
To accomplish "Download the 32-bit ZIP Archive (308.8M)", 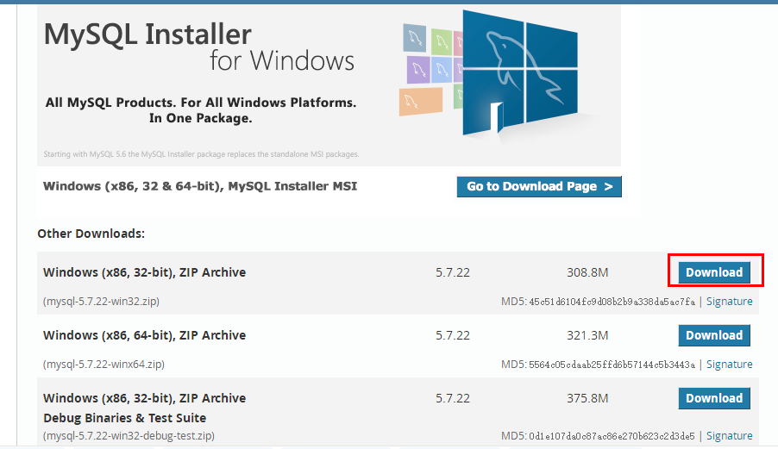I will pyautogui.click(x=713, y=272).
